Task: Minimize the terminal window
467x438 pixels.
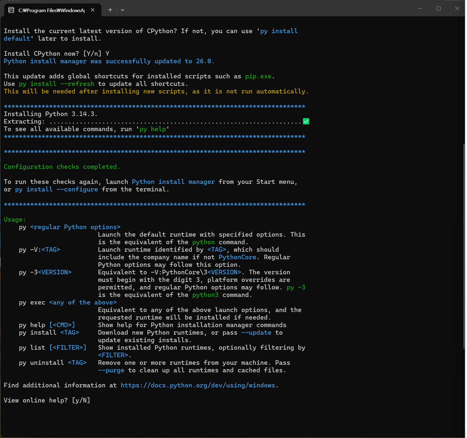Action: tap(420, 9)
